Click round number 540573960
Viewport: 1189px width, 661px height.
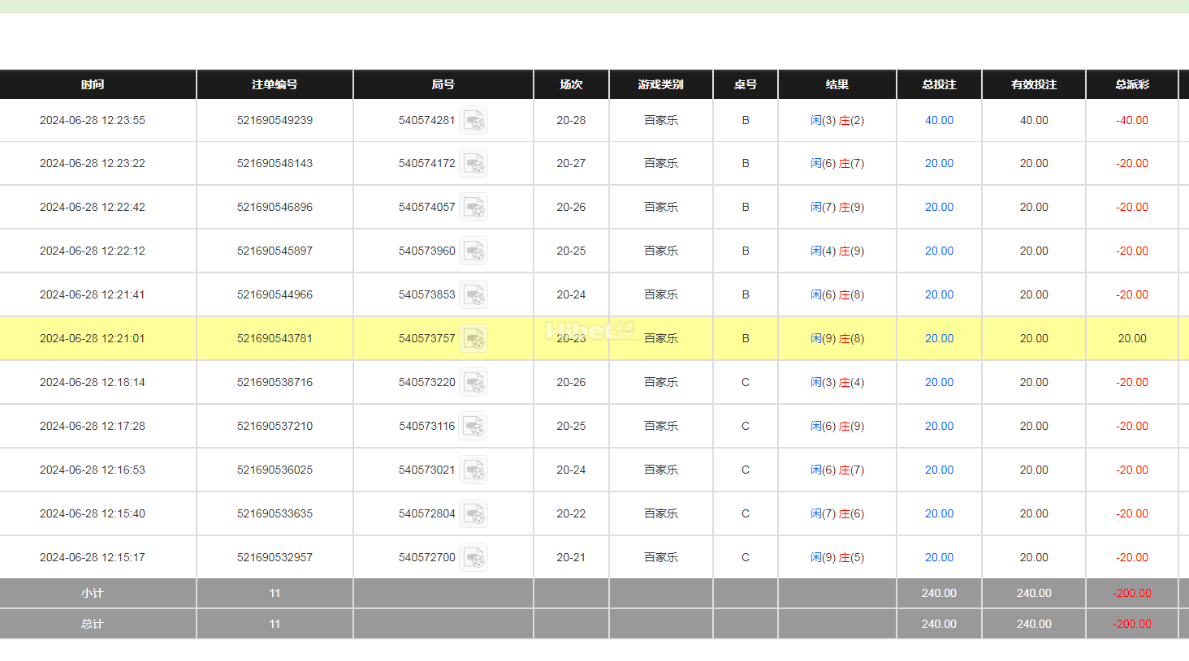[x=426, y=251]
